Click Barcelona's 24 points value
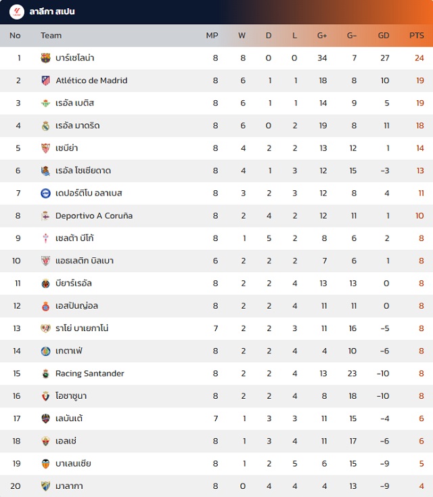The image size is (433, 497). tap(419, 58)
